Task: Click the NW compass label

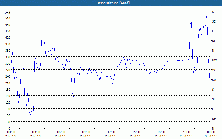Action: 214,60
